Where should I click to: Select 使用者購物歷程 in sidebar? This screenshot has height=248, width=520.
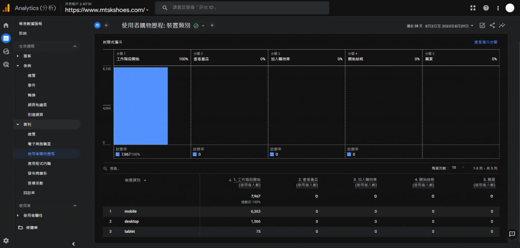click(42, 154)
